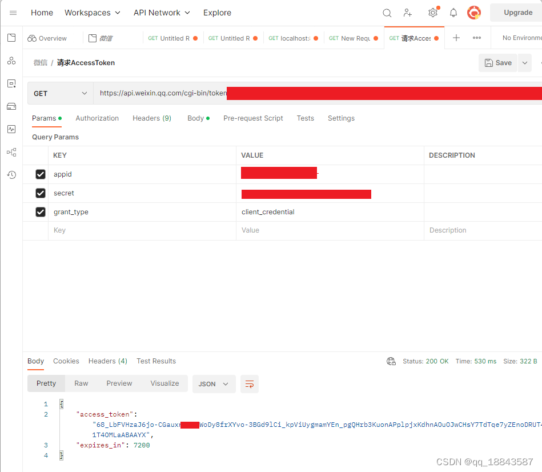
Task: Uncheck the appid parameter checkbox
Action: (x=41, y=174)
